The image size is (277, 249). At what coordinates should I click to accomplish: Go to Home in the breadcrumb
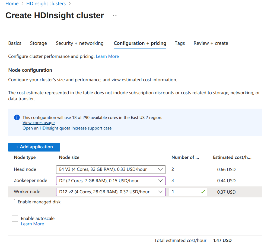(x=12, y=4)
